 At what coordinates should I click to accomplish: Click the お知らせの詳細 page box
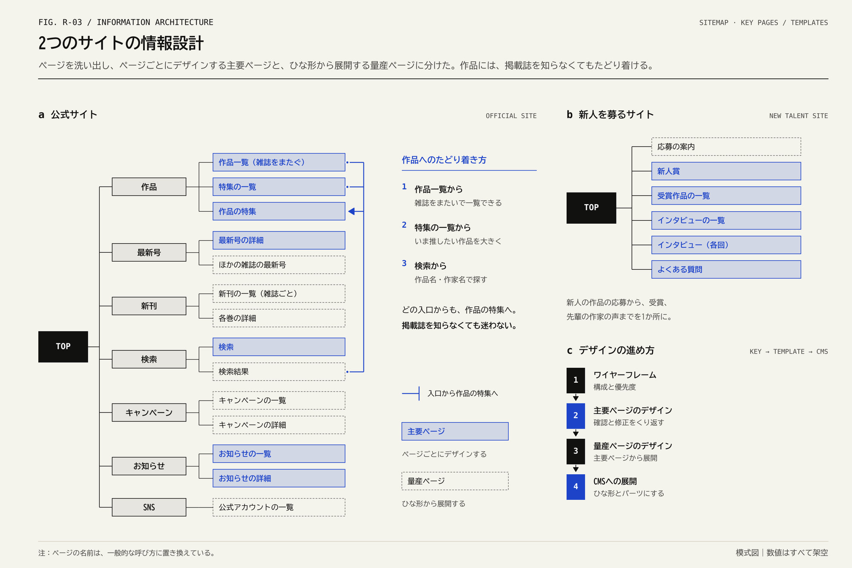click(279, 478)
